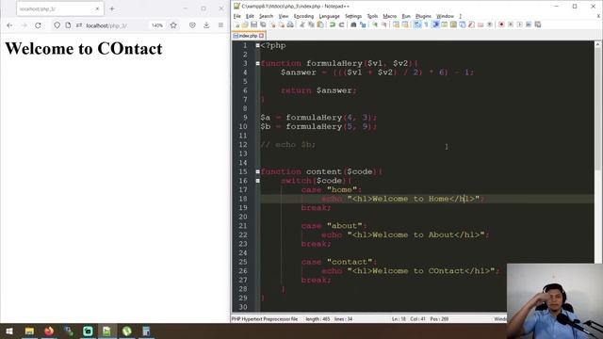
Task: Toggle synchronize vertical scrolling icon
Action: tap(396, 24)
